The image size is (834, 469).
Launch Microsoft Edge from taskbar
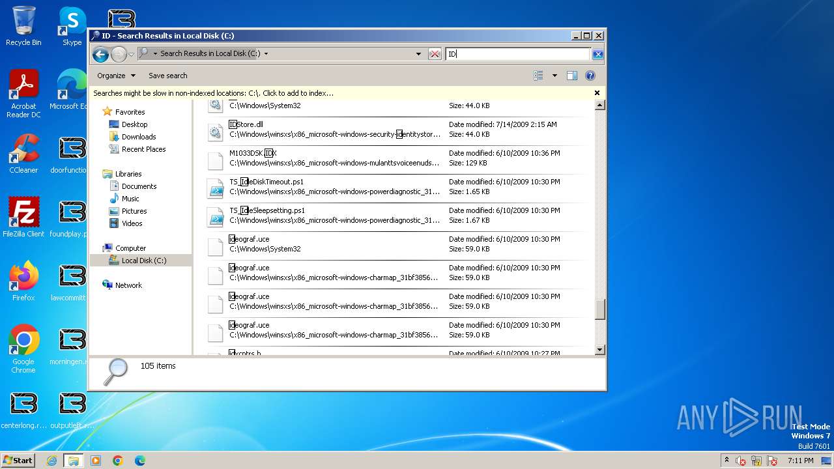click(140, 461)
